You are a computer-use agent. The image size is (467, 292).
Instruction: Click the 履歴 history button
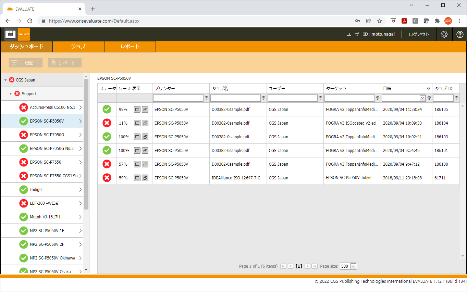click(26, 63)
